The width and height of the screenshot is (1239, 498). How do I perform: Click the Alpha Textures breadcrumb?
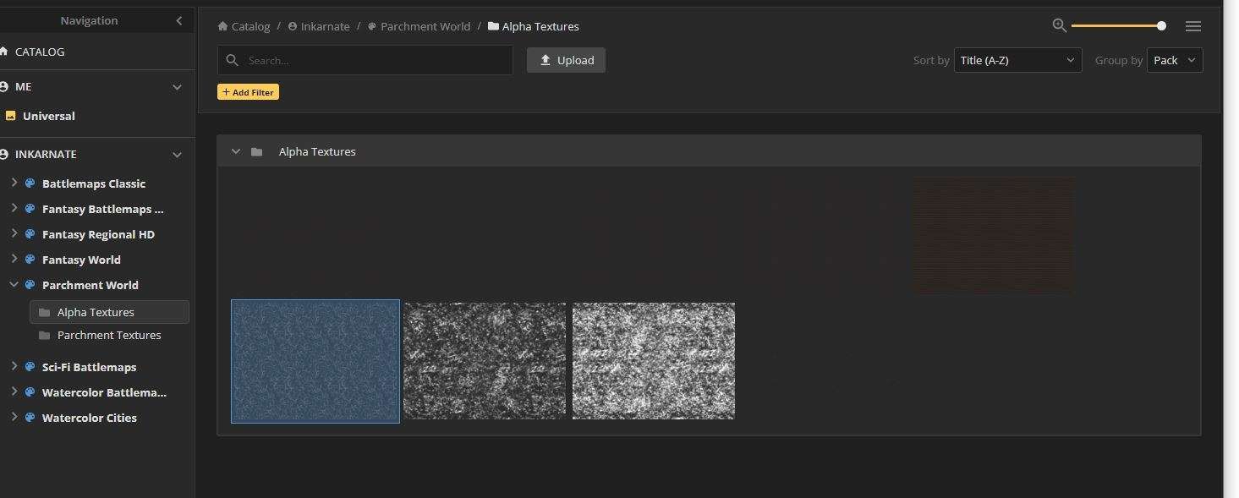[534, 26]
